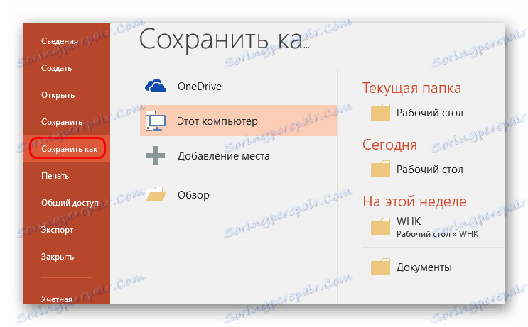Click the WHK folder icon
Viewport: 528px width, 327px height.
point(380,226)
